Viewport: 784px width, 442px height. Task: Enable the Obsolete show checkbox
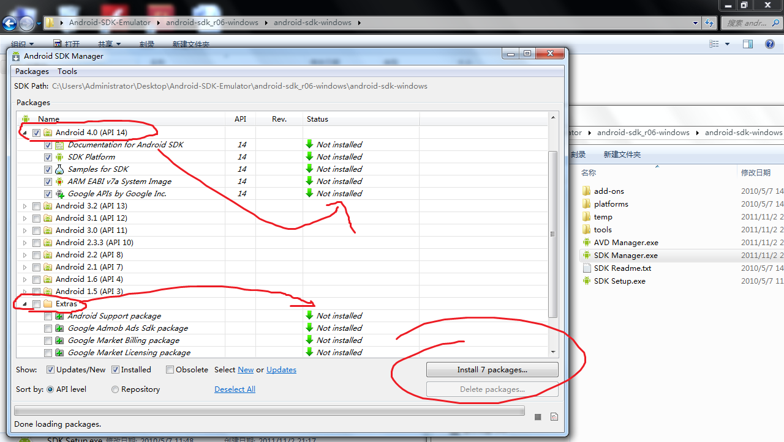(x=170, y=370)
